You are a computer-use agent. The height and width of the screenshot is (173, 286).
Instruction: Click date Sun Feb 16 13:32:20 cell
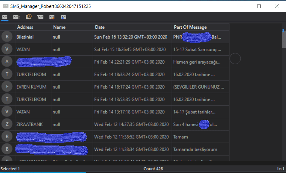click(132, 37)
